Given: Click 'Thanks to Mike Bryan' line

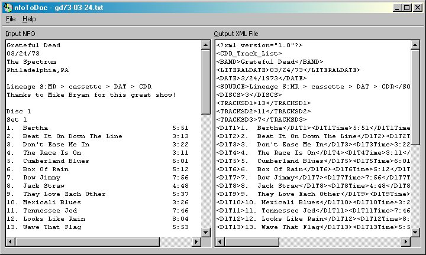Looking at the screenshot, I should tap(91, 95).
